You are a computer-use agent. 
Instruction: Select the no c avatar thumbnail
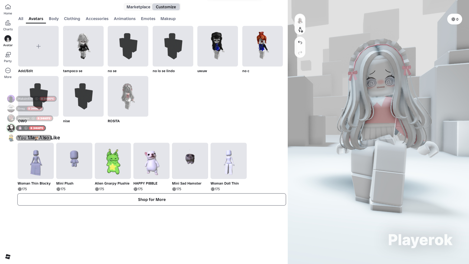pos(262,46)
